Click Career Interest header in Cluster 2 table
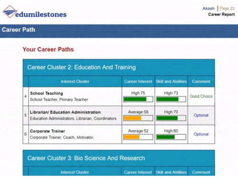 [x=138, y=82]
